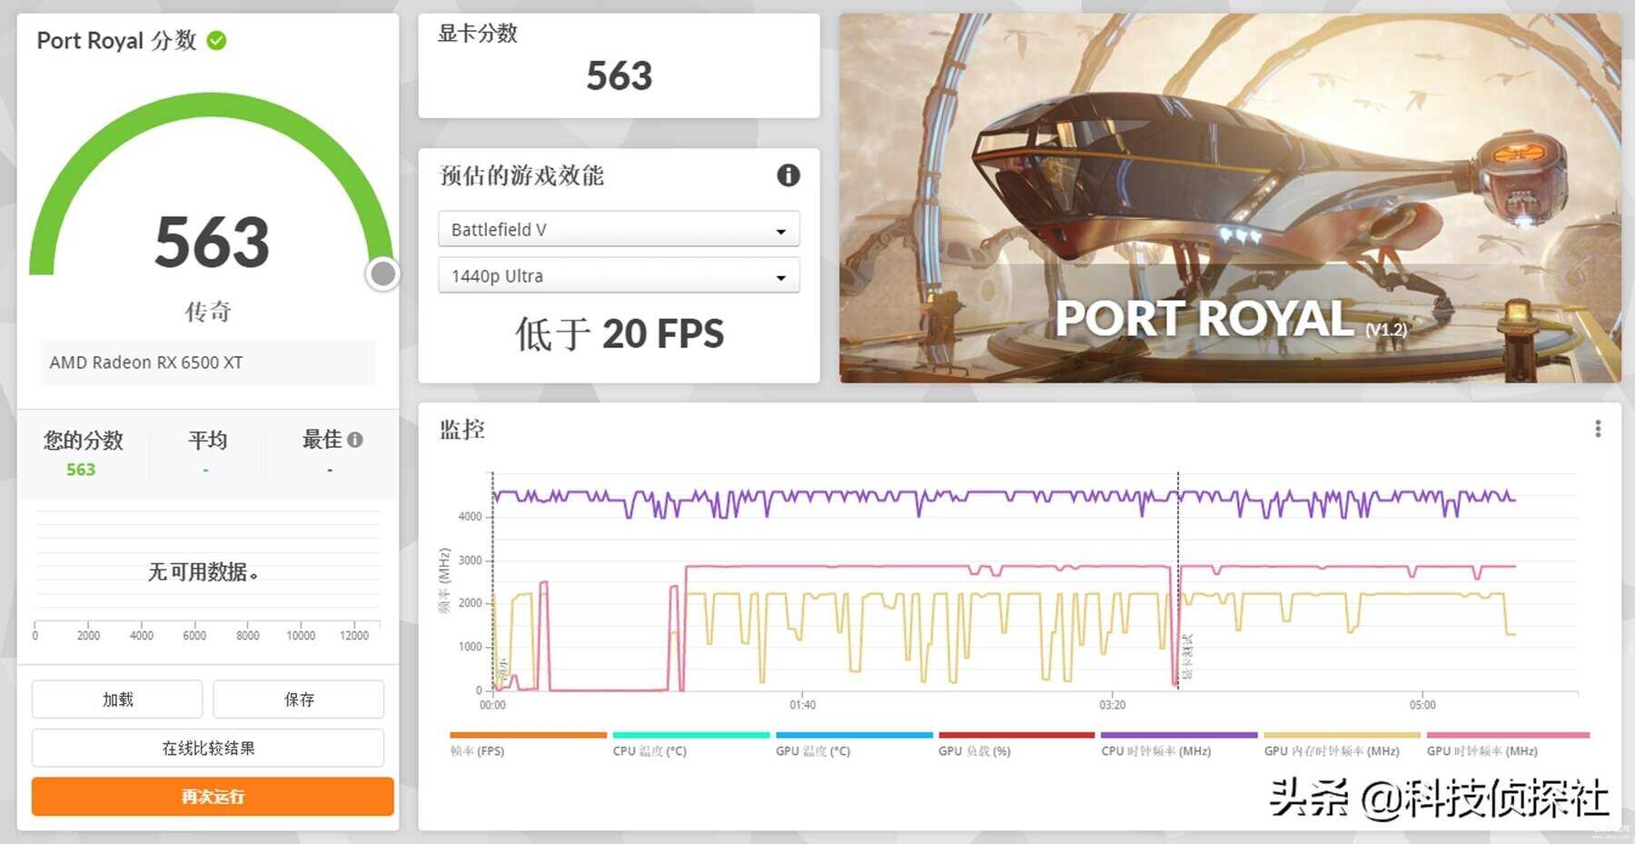The width and height of the screenshot is (1635, 844).
Task: Open the monitoring panel three-dot menu
Action: [1598, 429]
